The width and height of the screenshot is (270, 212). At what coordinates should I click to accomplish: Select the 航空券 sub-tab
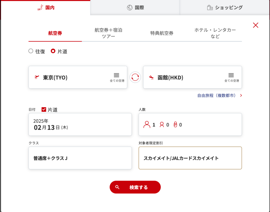coord(55,33)
